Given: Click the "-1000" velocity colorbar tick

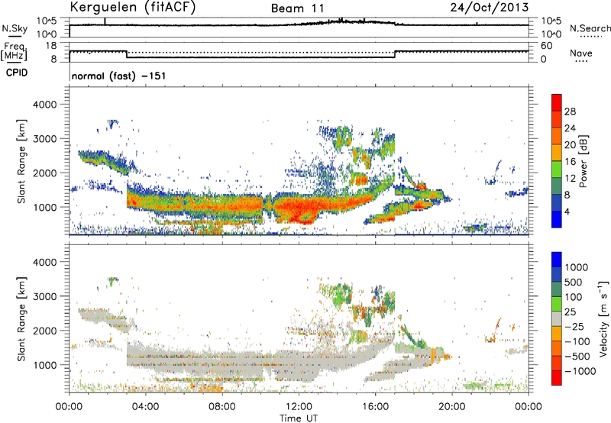Looking at the screenshot, I should point(580,371).
